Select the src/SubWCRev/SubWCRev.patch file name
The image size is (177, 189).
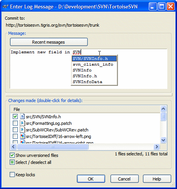click(57, 130)
